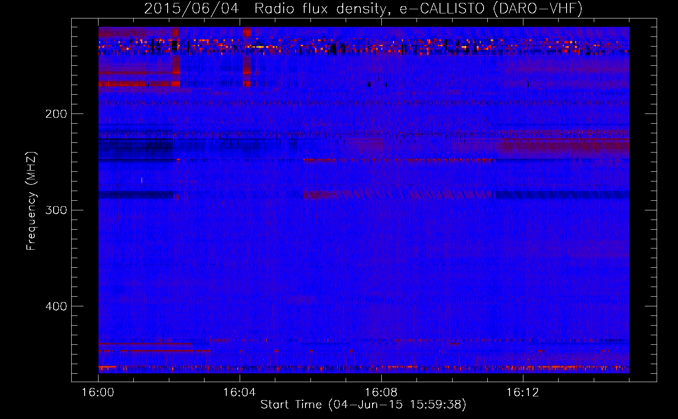This screenshot has width=678, height=419.
Task: Click the 200 frequency tick label
Action: [x=56, y=114]
